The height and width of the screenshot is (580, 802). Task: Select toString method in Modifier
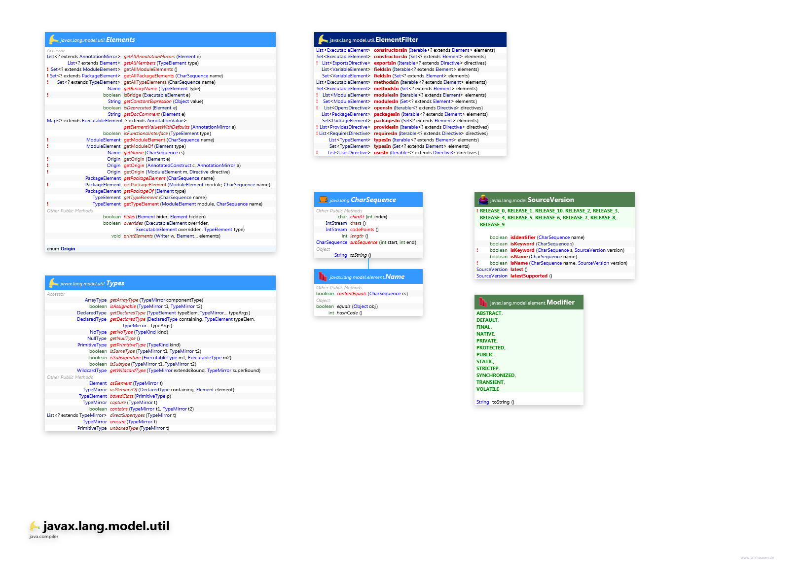tap(501, 402)
